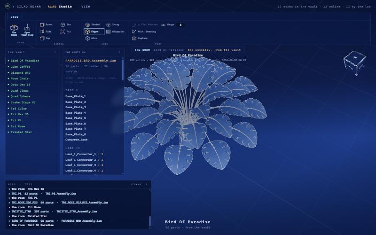376x235 pixels.
Task: Click the Flat Pattern tool
Action: coord(145,25)
